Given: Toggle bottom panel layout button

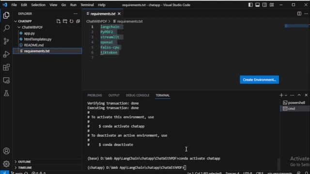Looking at the screenshot, I should click(257, 5).
